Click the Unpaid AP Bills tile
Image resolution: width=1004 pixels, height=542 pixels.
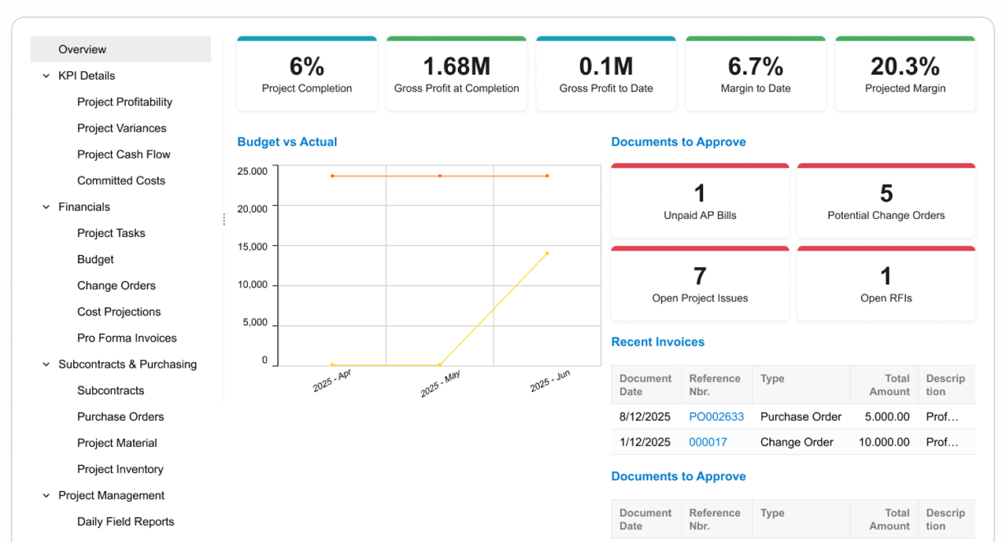point(700,202)
